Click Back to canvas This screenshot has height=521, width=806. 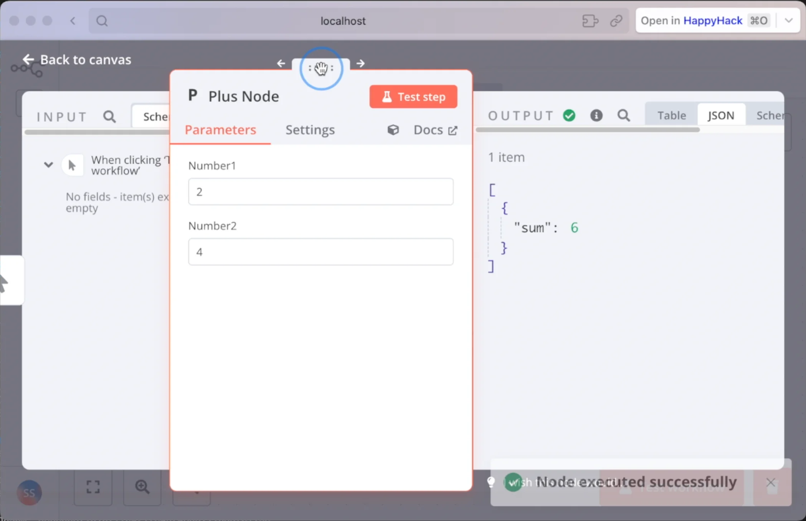pos(77,60)
